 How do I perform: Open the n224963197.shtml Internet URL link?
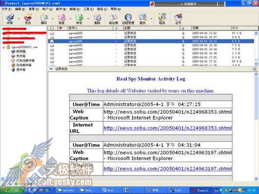point(168,169)
